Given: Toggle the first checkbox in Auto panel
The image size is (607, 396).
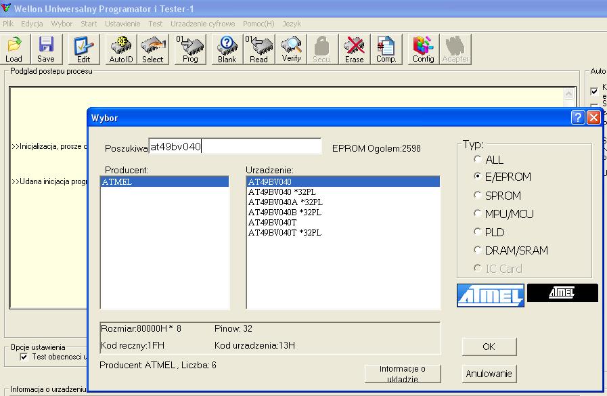Looking at the screenshot, I should (x=594, y=91).
